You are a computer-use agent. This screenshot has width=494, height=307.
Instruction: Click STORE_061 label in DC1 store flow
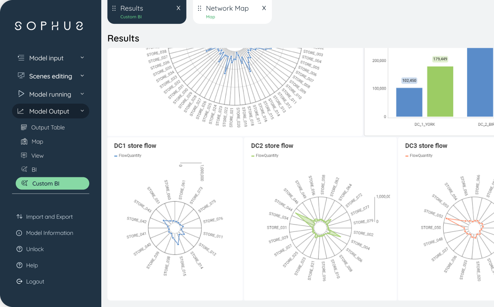[182, 190]
